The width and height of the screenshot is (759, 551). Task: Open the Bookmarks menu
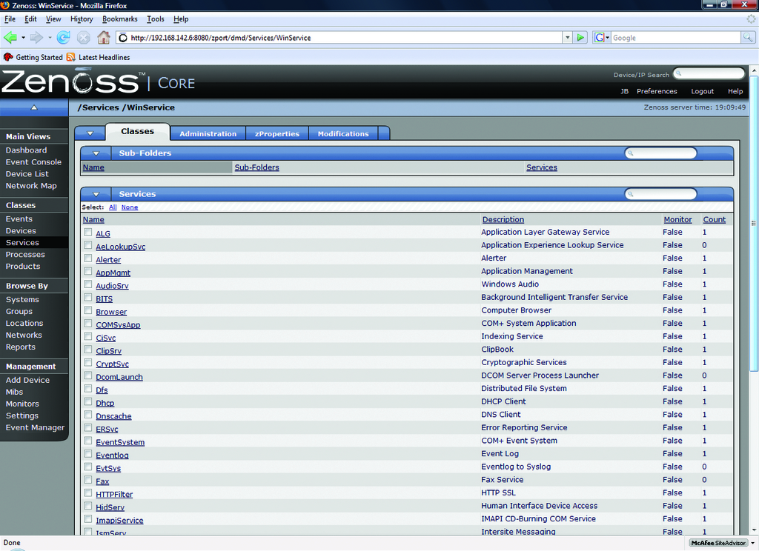pyautogui.click(x=119, y=19)
